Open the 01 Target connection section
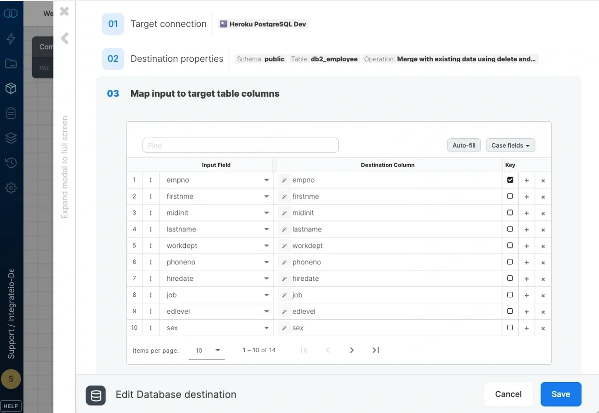 click(168, 23)
